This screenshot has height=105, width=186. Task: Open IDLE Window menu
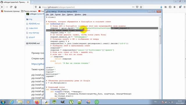click(x=78, y=15)
